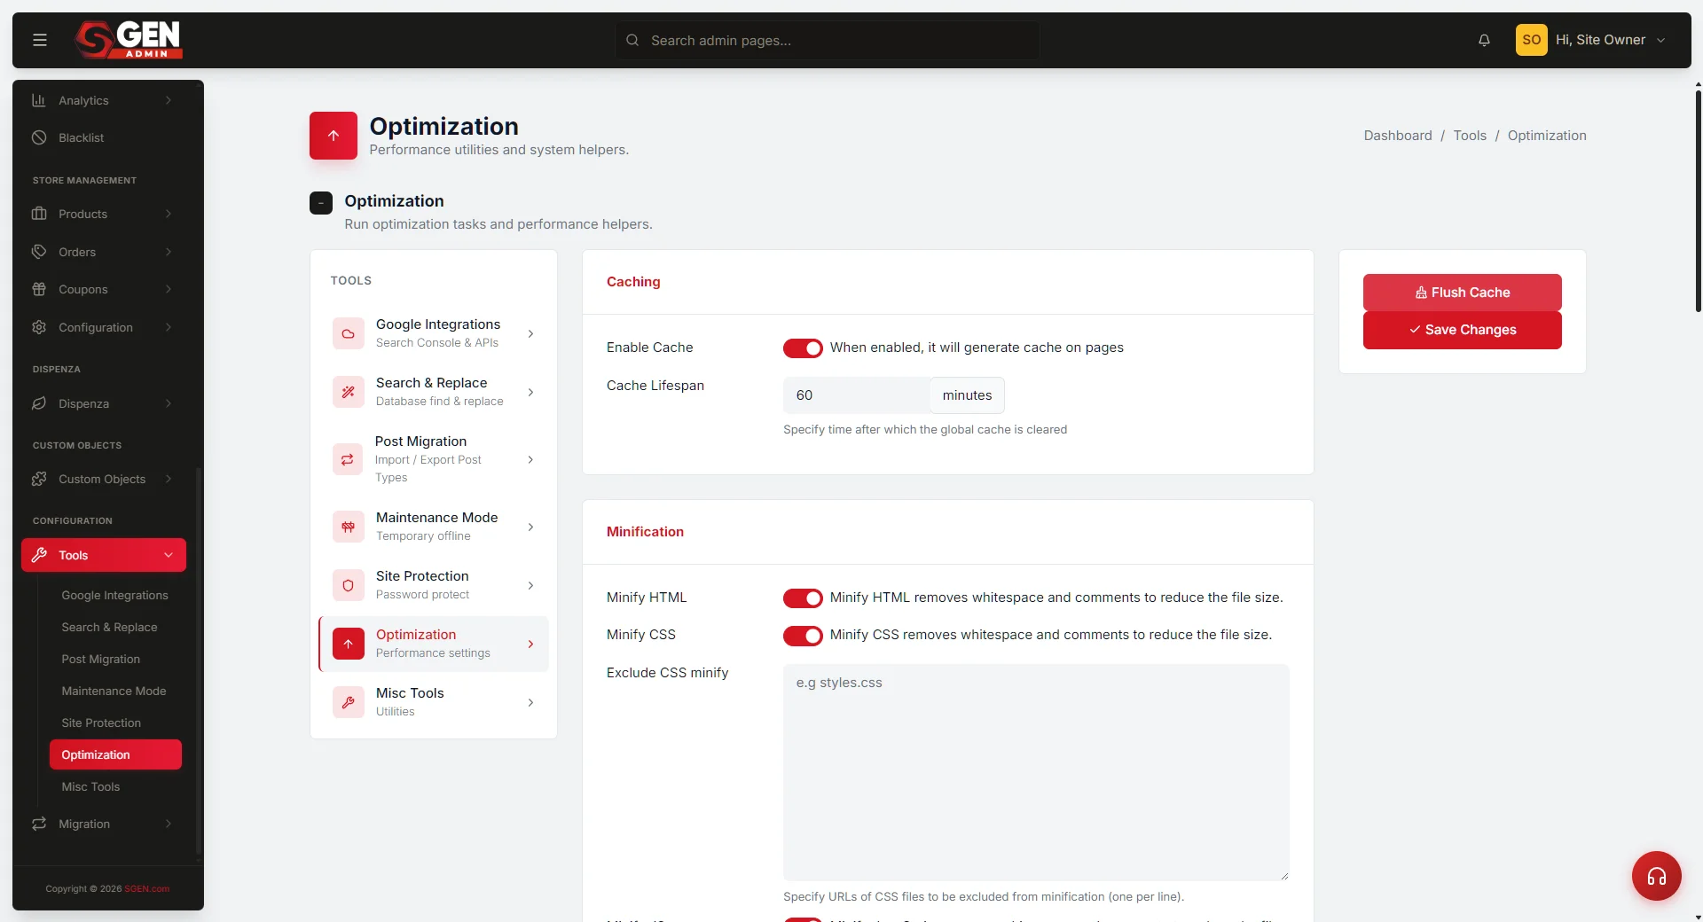The height and width of the screenshot is (922, 1703).
Task: Click the Post Migration repeat icon
Action: coord(348,459)
